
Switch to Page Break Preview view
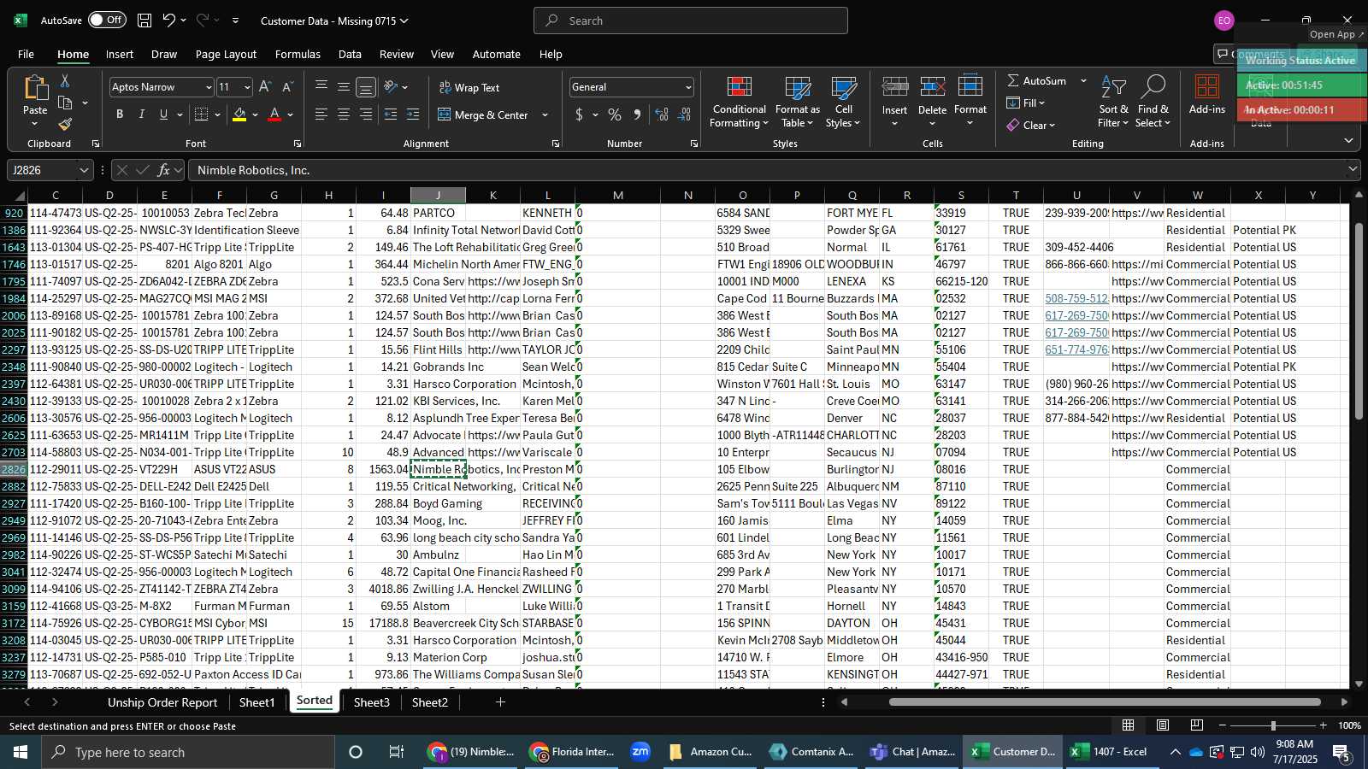(1197, 725)
